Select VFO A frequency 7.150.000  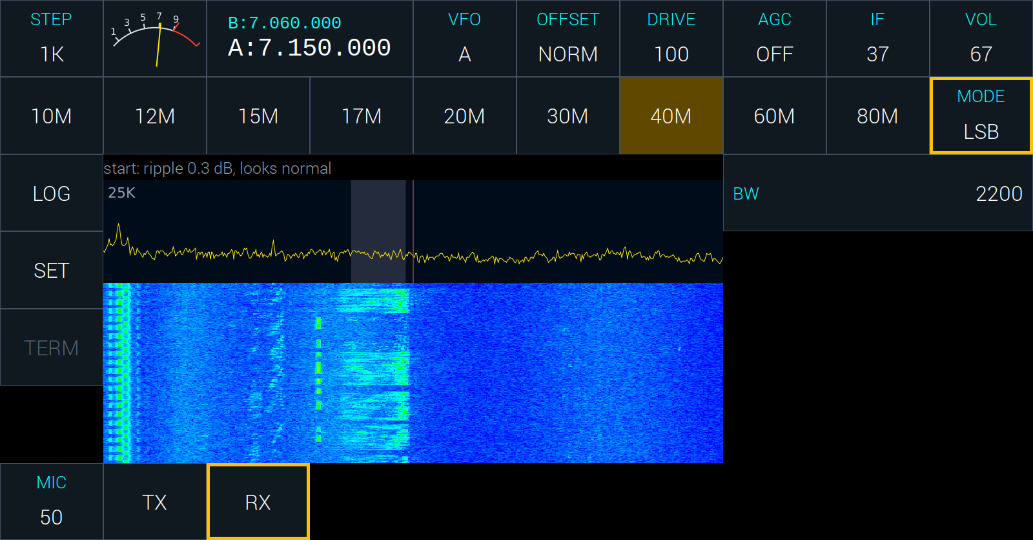click(309, 48)
